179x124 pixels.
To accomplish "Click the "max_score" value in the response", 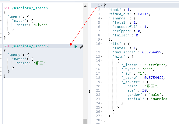I will click(x=152, y=52).
